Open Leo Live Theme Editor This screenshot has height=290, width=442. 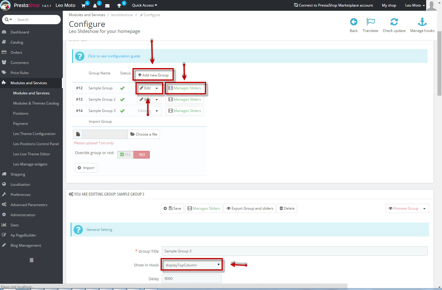pyautogui.click(x=31, y=154)
